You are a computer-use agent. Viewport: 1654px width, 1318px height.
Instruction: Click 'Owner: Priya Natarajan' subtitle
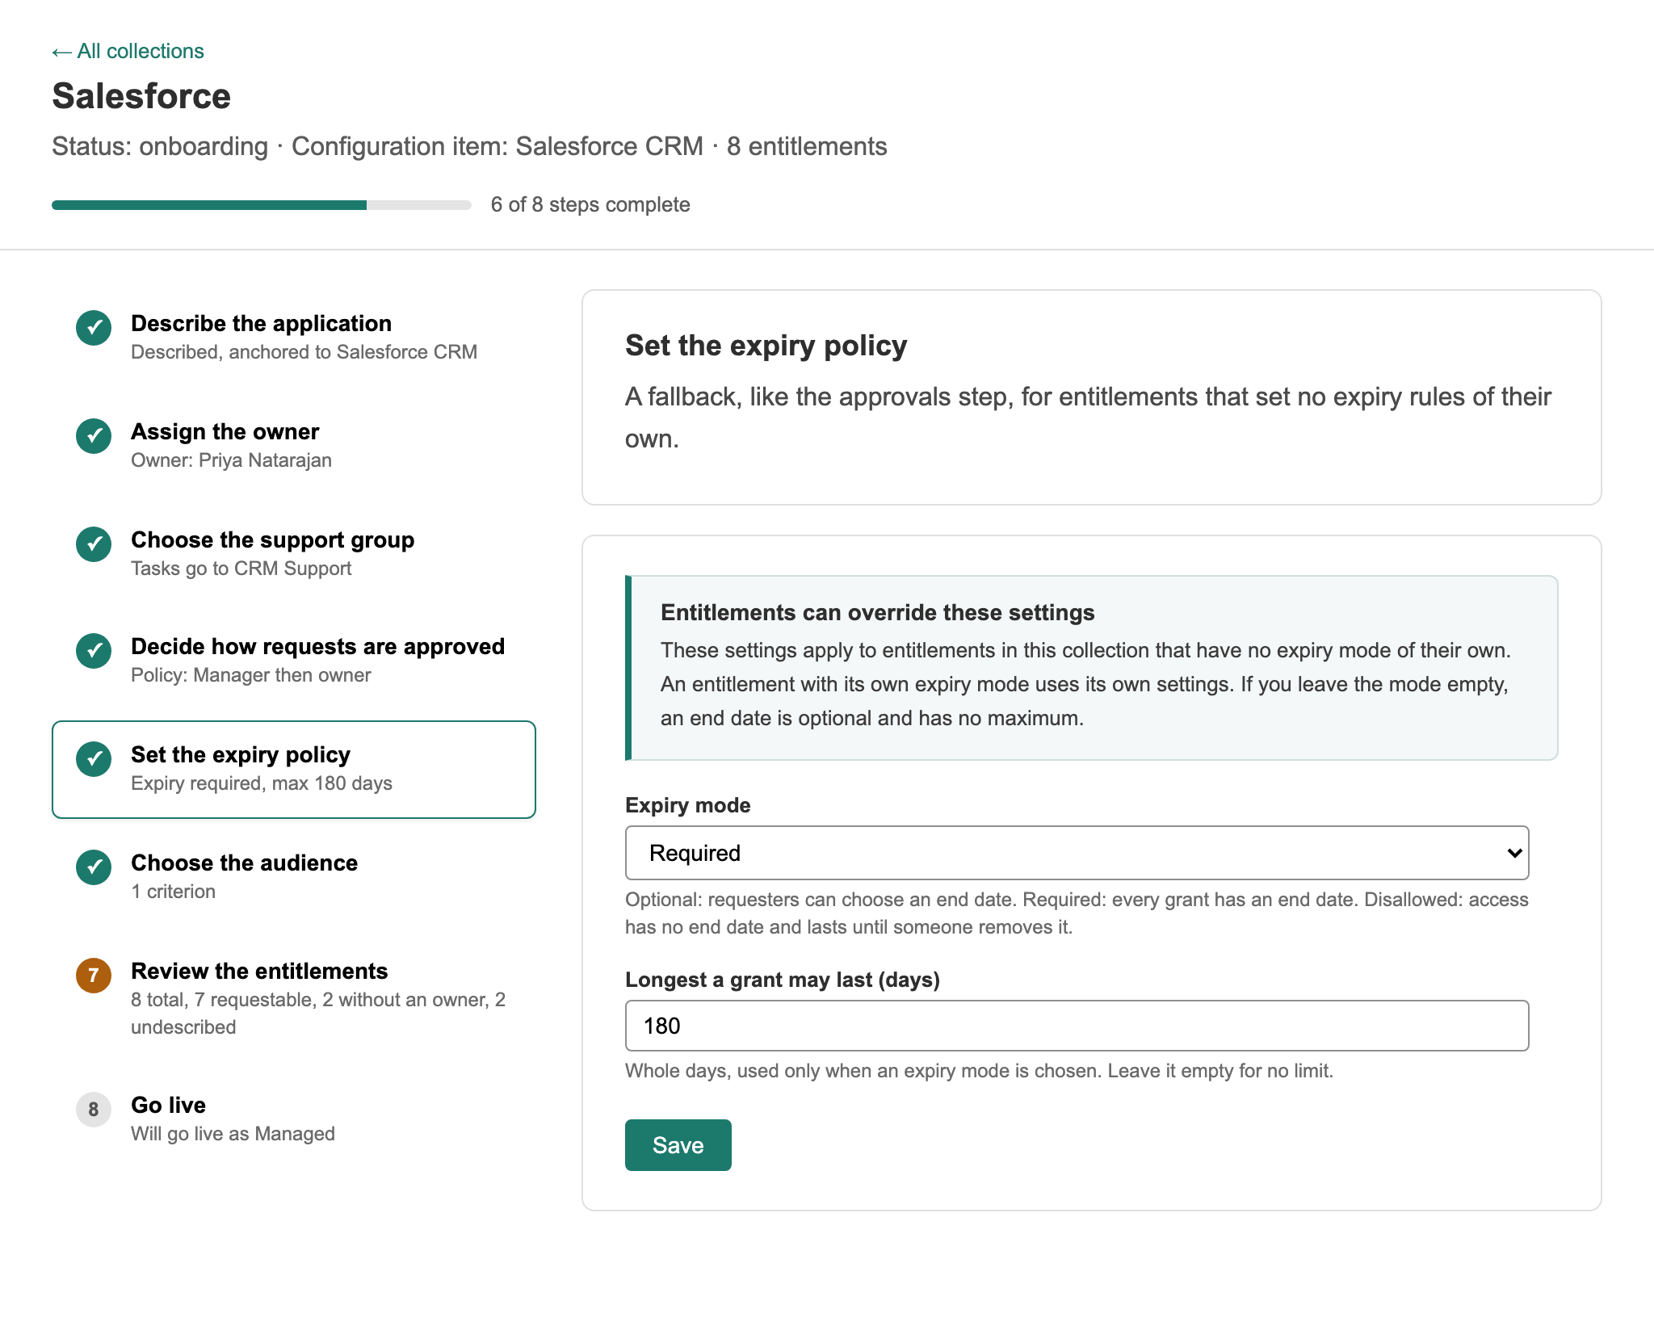tap(231, 460)
